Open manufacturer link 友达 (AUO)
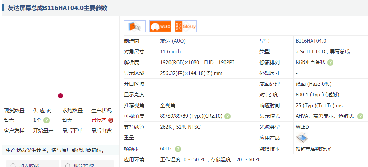 (173, 41)
